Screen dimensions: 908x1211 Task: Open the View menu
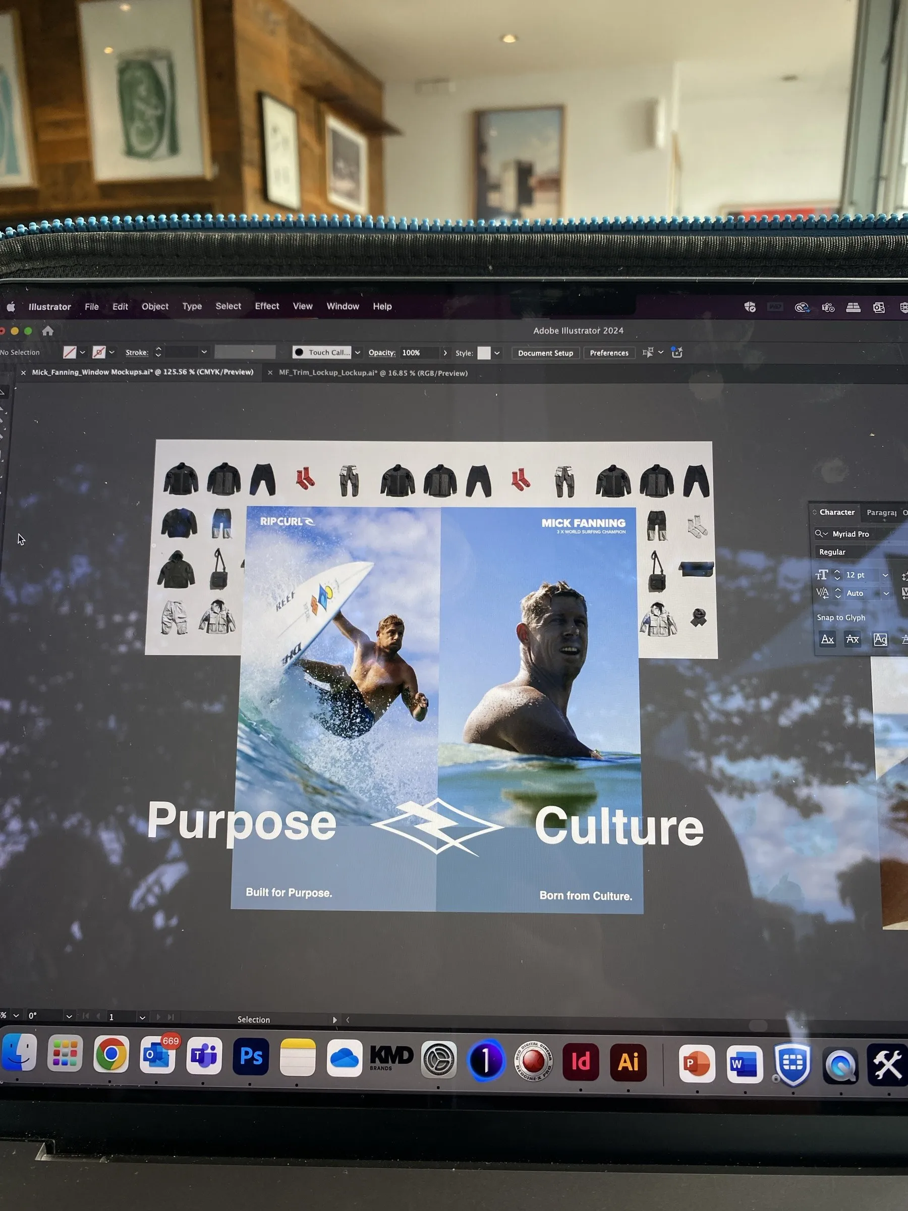click(303, 306)
